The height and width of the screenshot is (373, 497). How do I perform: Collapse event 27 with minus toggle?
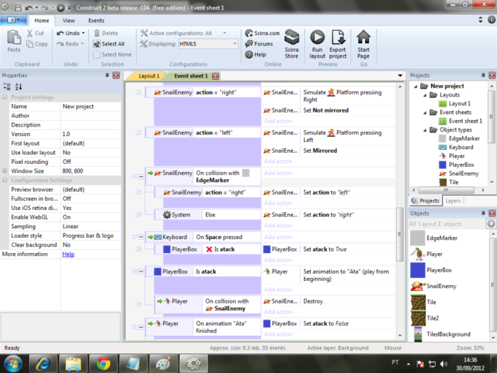(141, 237)
